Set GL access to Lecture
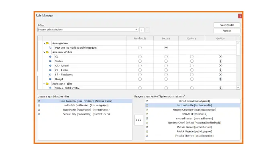The image size is (277, 155). [166, 57]
